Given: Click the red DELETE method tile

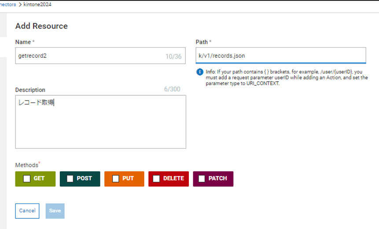Looking at the screenshot, I should pyautogui.click(x=169, y=179).
